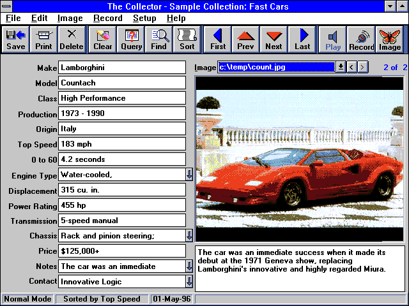Delete the current record
409x306 pixels.
click(72, 39)
